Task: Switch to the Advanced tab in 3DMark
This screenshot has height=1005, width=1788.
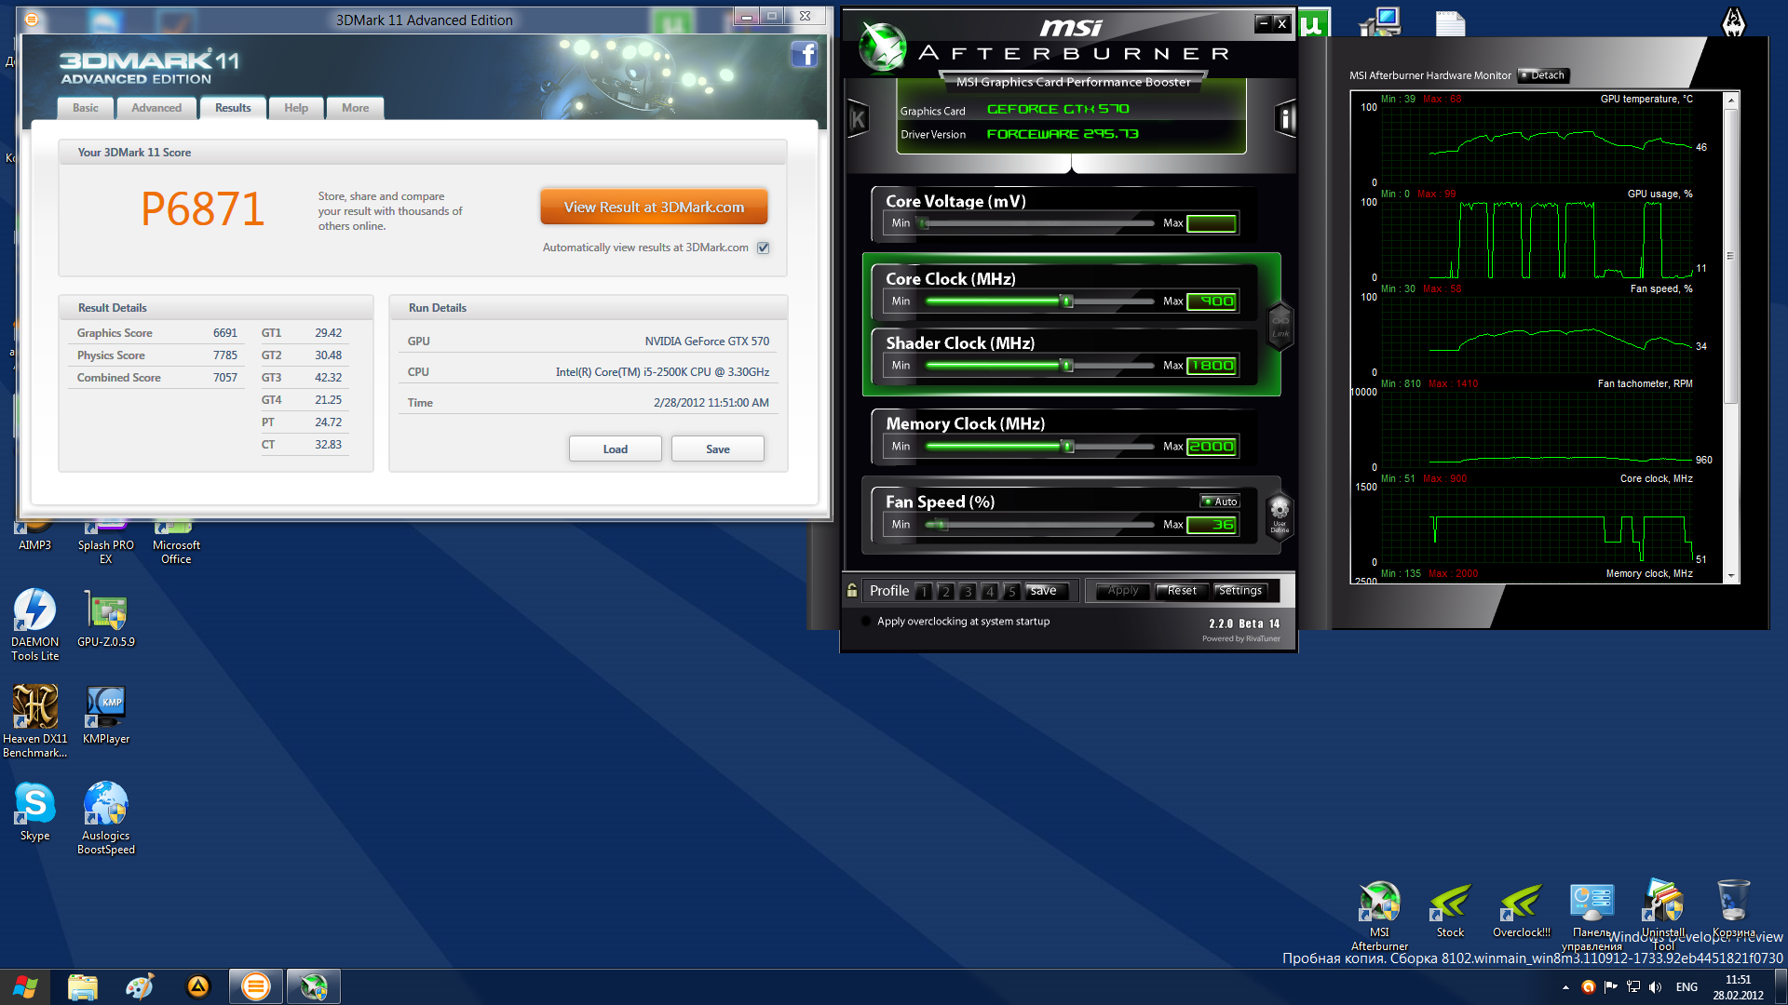Action: [156, 108]
